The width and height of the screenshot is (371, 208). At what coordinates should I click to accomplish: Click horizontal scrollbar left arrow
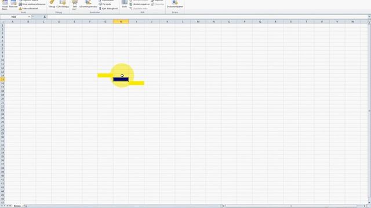(224, 206)
